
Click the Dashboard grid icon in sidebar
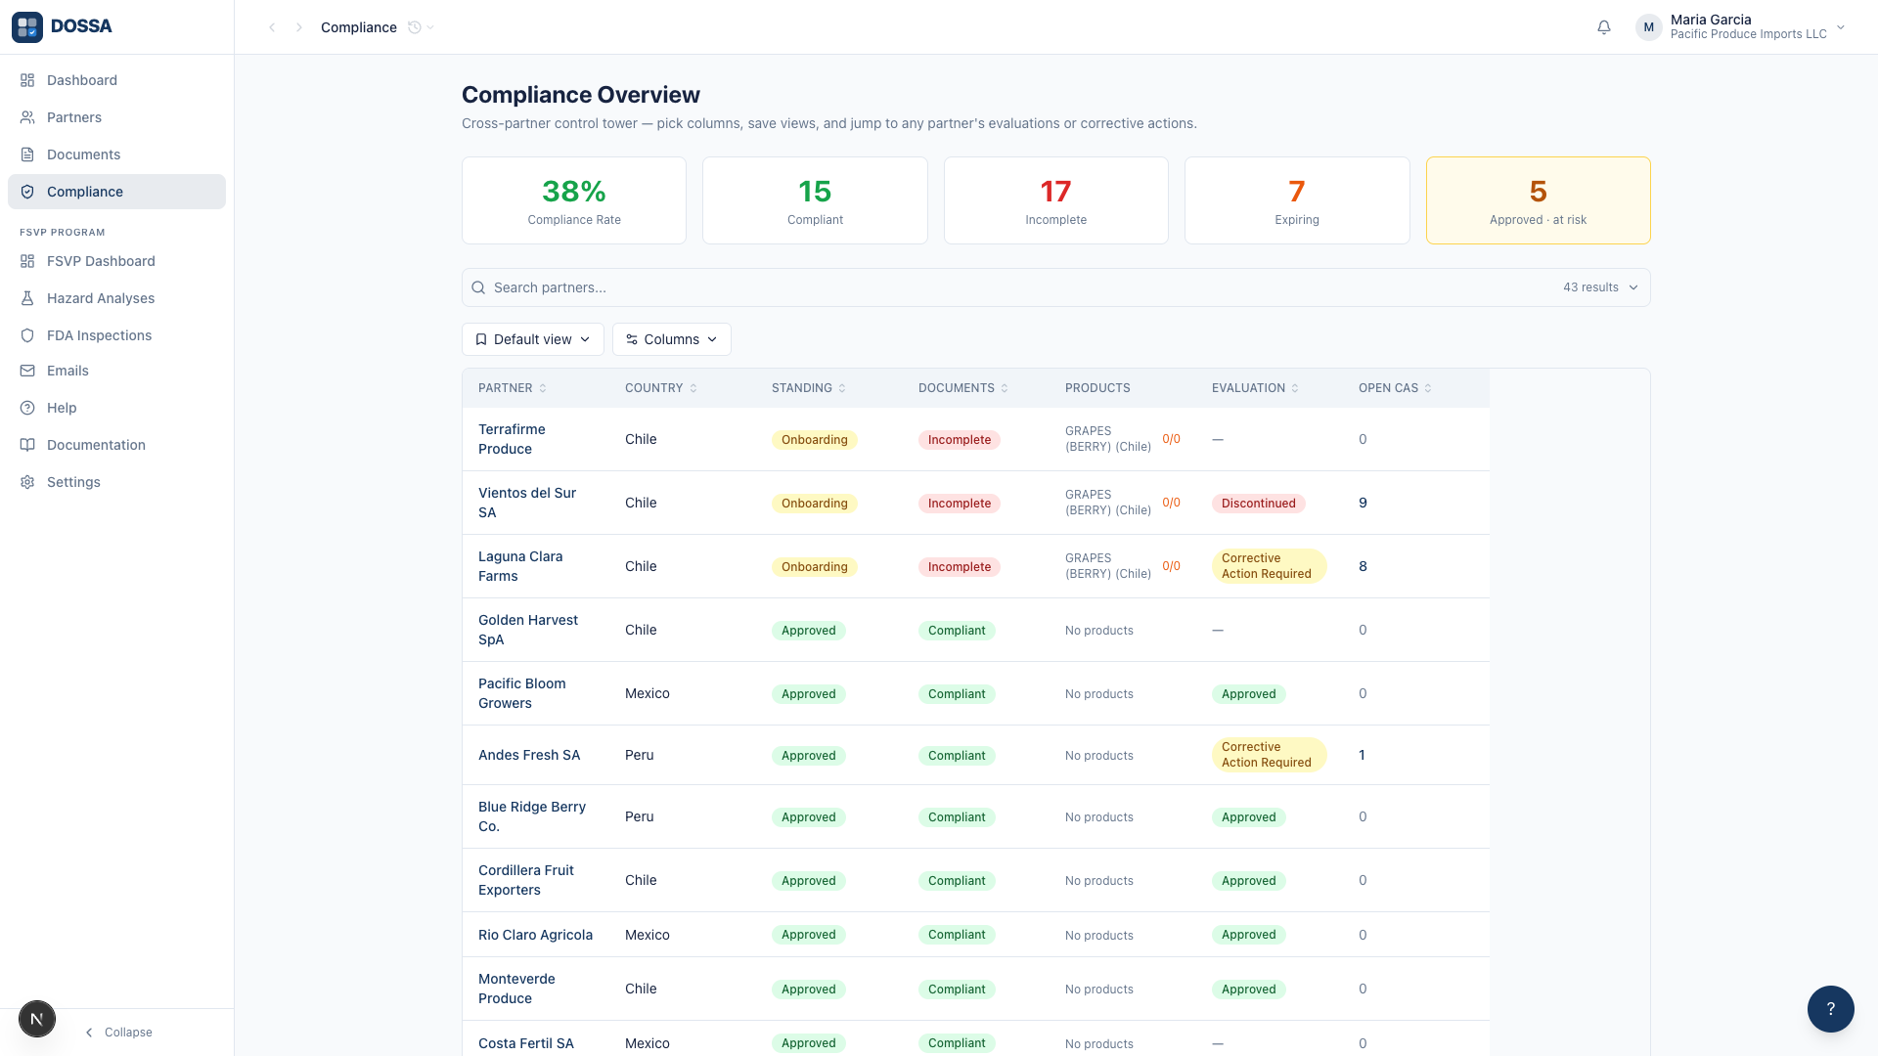pyautogui.click(x=27, y=80)
